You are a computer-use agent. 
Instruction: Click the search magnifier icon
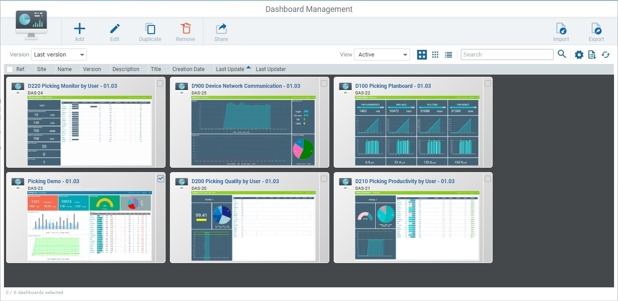point(562,54)
